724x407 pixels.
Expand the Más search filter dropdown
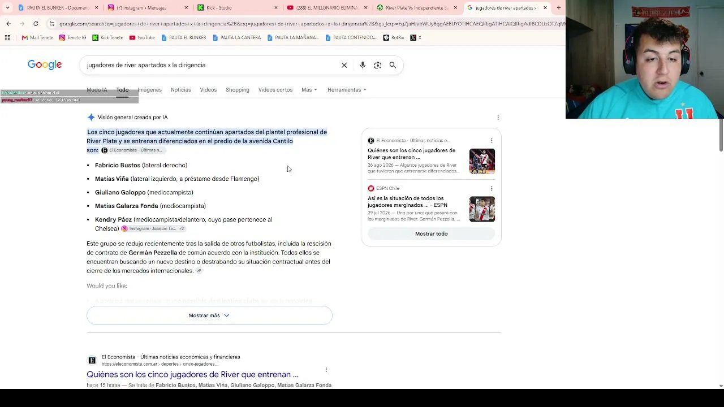pyautogui.click(x=309, y=90)
